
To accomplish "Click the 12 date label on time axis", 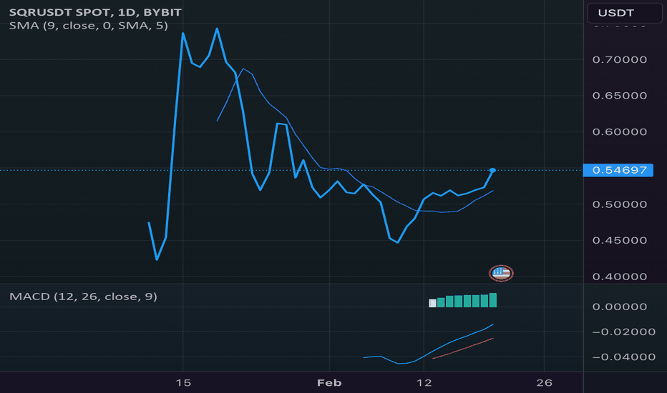I will point(424,383).
